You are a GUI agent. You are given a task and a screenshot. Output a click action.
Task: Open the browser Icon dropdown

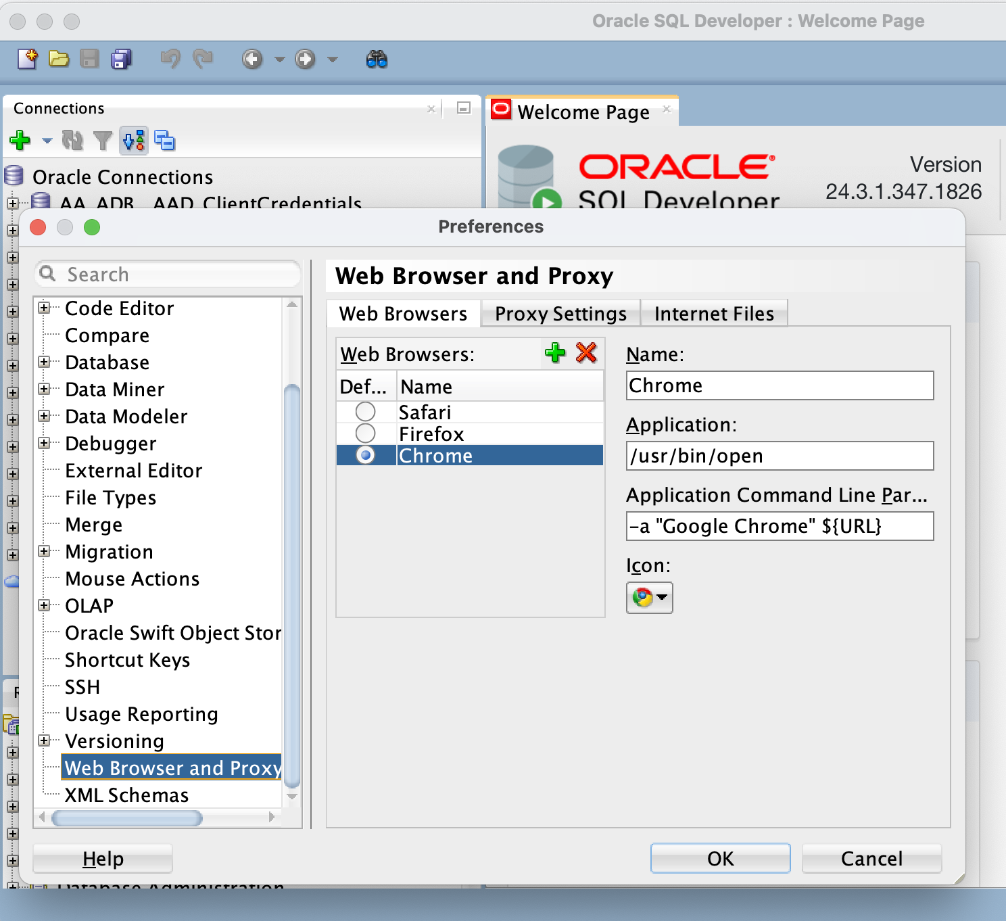pyautogui.click(x=661, y=598)
